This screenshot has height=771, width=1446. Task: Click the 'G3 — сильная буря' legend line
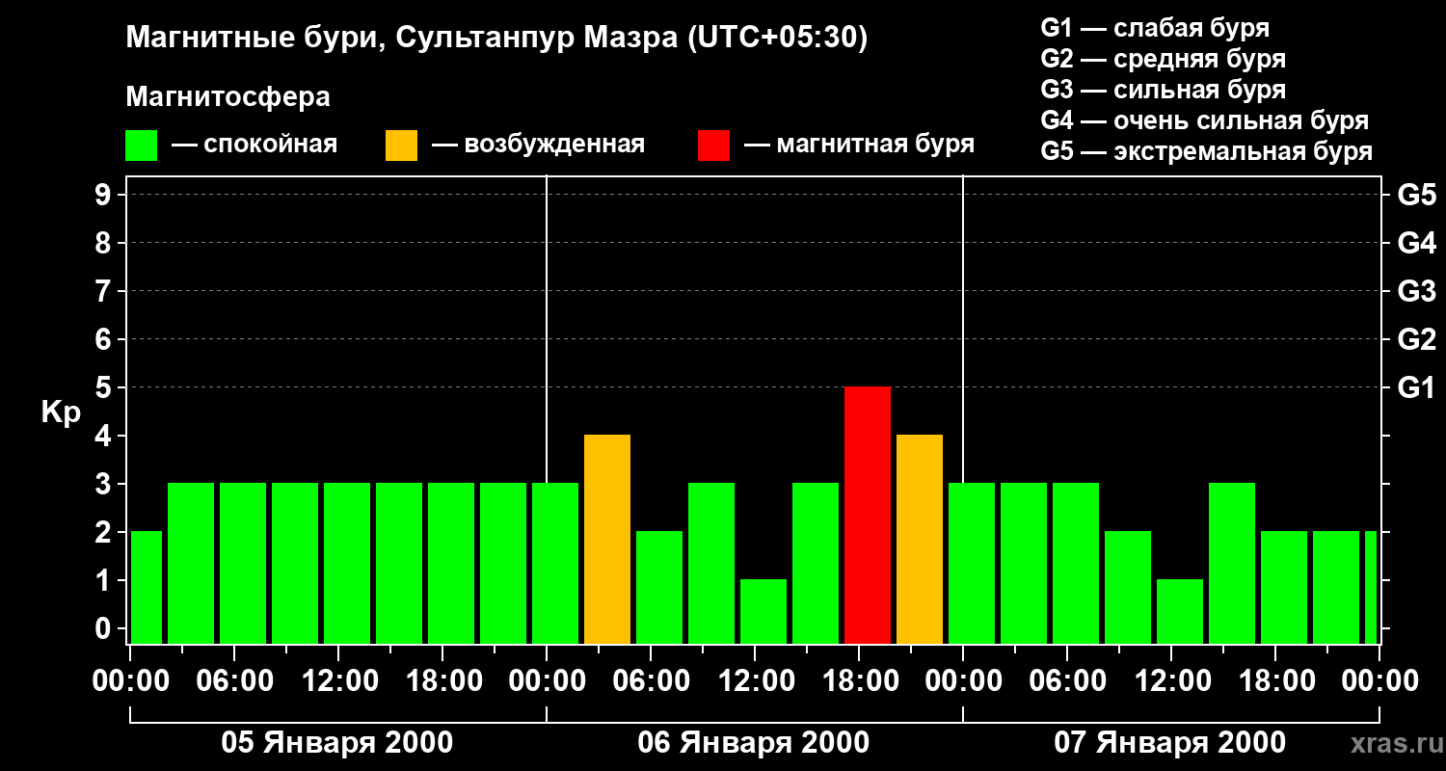1164,90
